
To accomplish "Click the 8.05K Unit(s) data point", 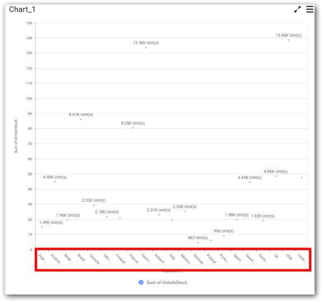I will [133, 128].
